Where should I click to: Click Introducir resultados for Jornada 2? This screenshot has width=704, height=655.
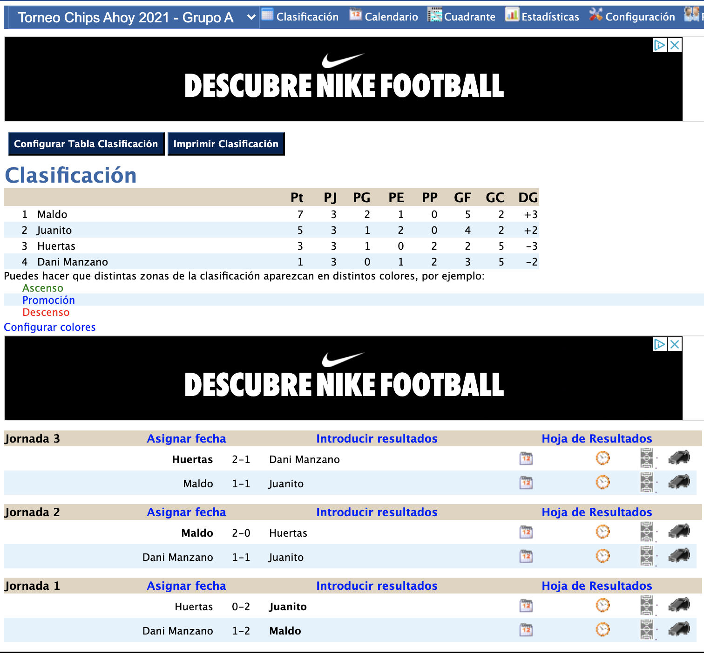coord(377,512)
